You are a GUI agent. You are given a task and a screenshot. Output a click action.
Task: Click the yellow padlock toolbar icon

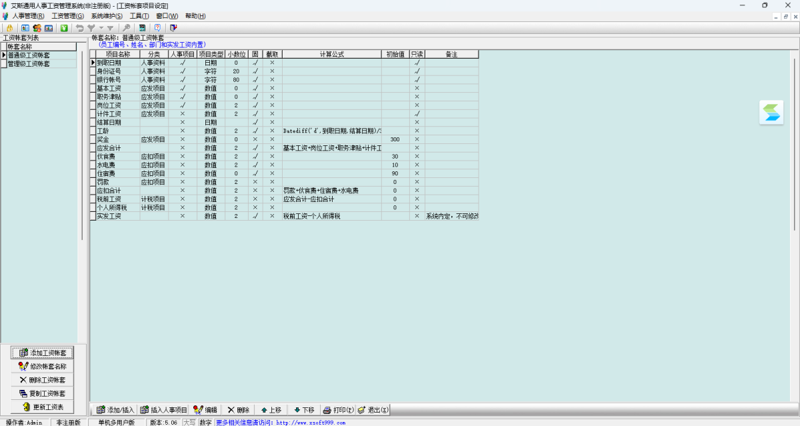tap(10, 28)
